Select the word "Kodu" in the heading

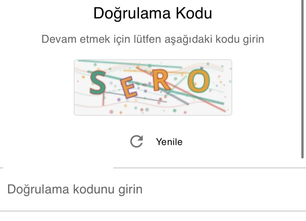194,13
